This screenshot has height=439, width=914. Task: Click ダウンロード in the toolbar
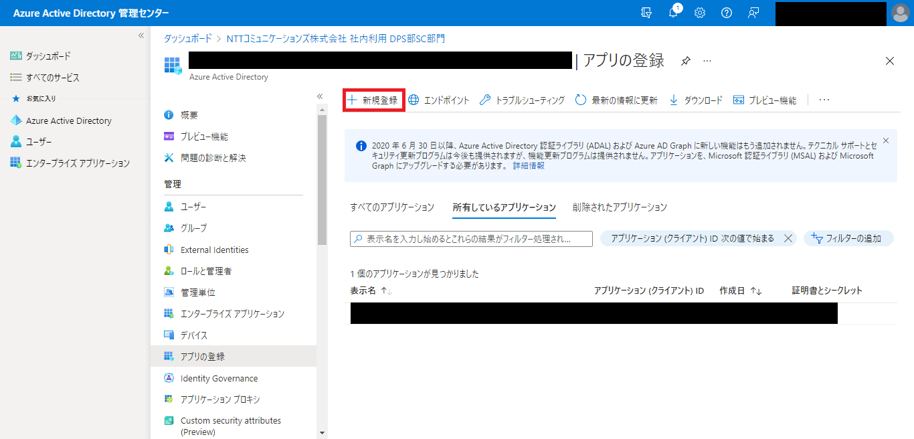pyautogui.click(x=696, y=100)
